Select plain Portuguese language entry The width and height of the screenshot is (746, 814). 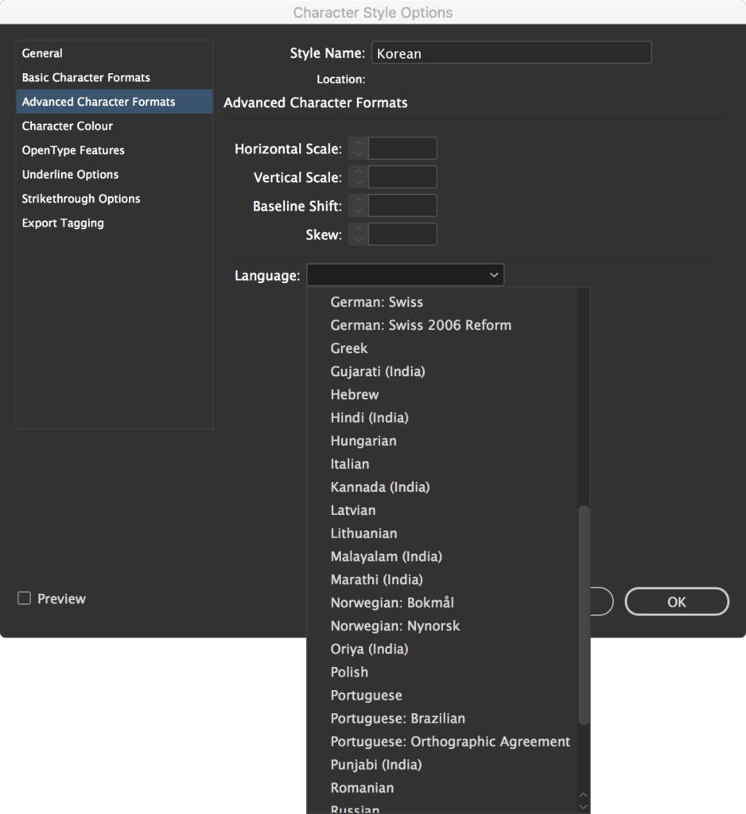pos(442,695)
